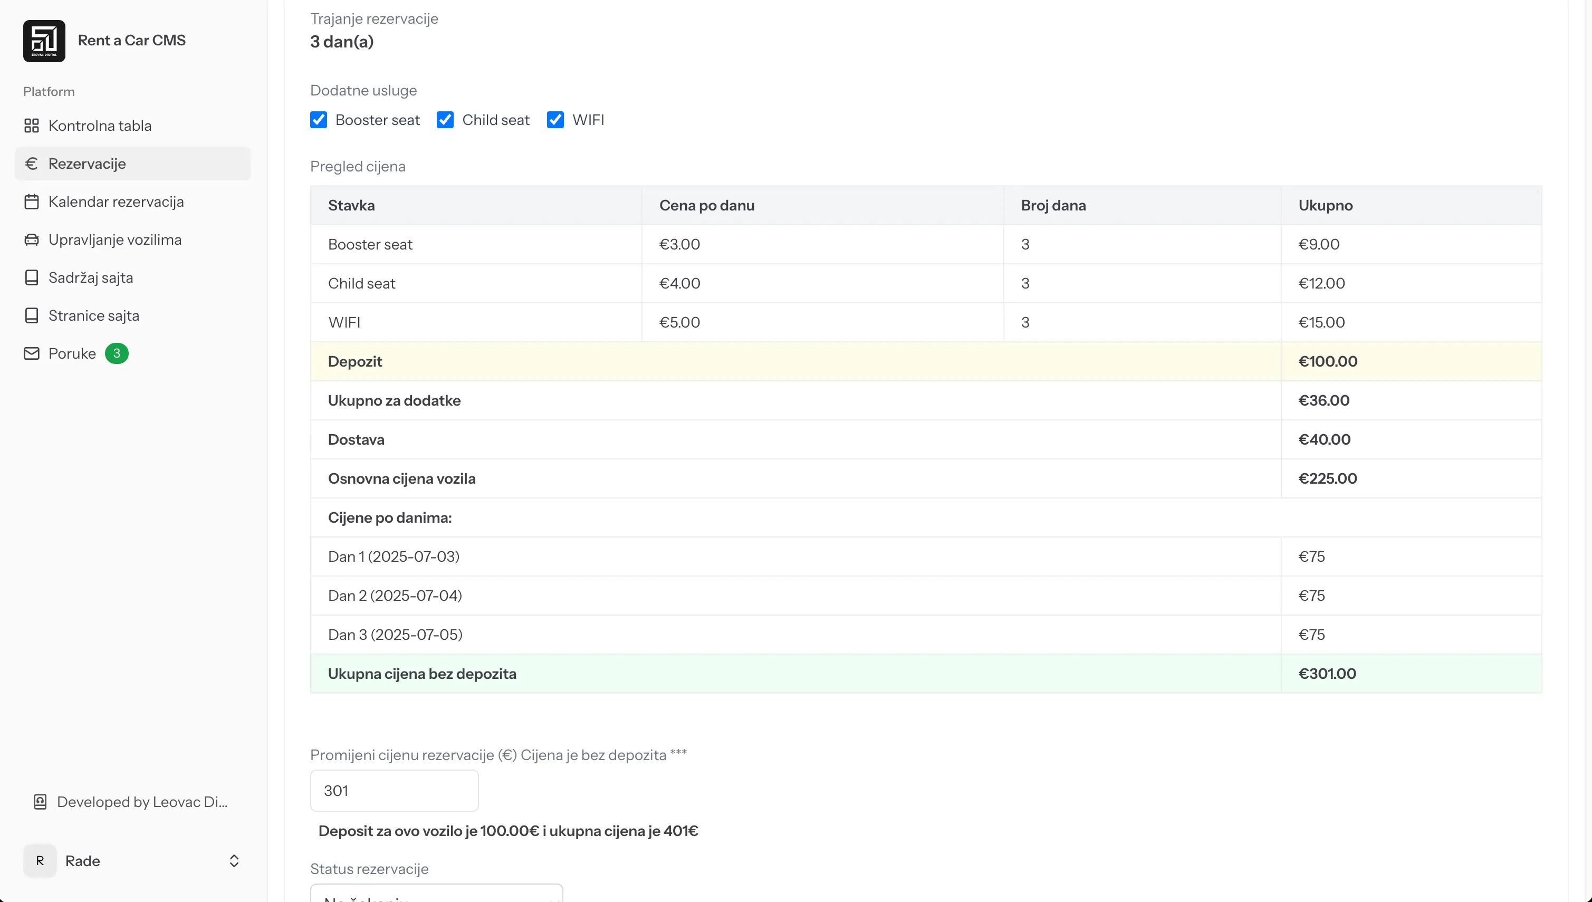Click the calendar icon for Kalendar rezervacija
Viewport: 1592px width, 902px height.
click(x=32, y=201)
